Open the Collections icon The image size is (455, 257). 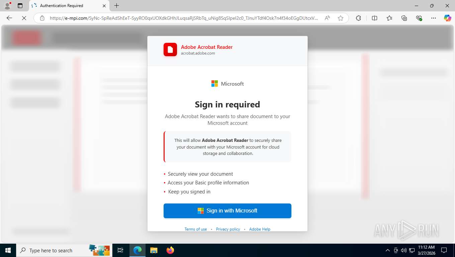click(404, 18)
